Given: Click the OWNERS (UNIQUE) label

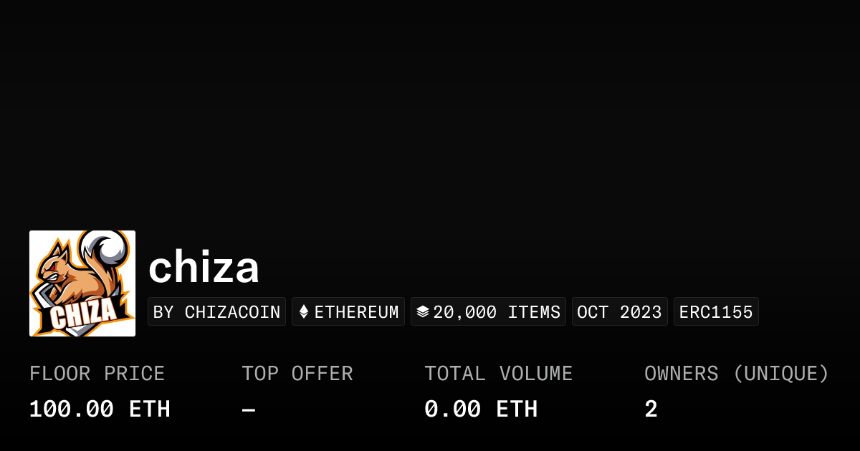Looking at the screenshot, I should click(737, 374).
